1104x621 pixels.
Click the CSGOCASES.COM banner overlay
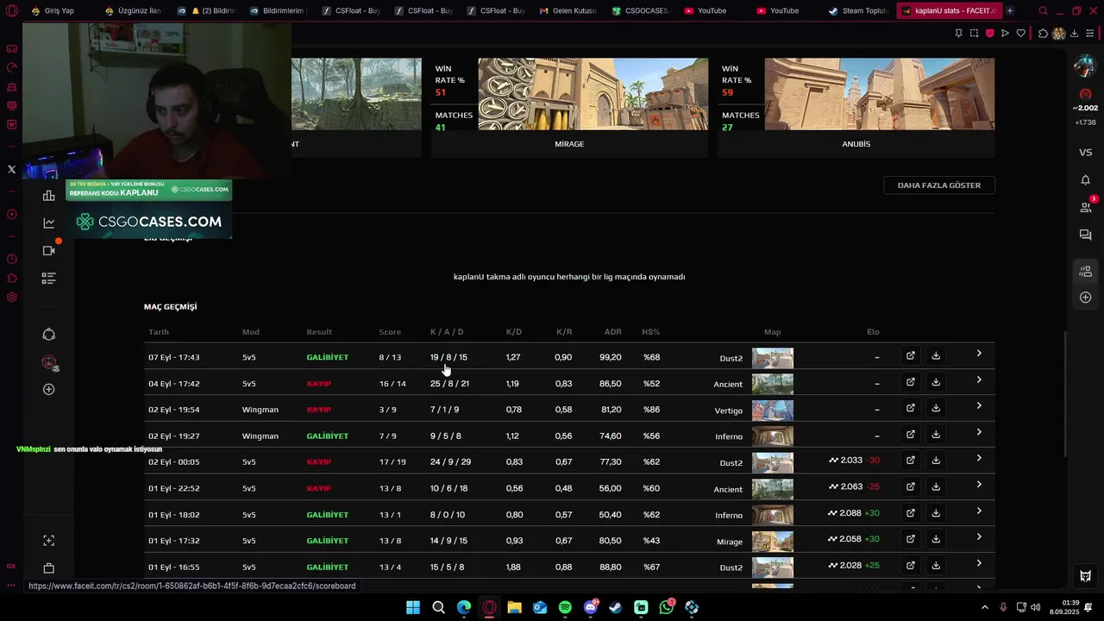coord(148,222)
